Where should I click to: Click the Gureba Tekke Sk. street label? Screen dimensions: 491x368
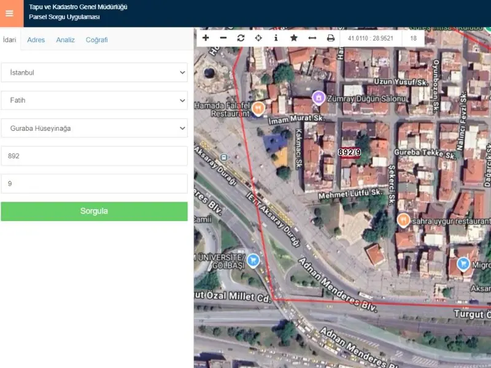click(x=425, y=153)
